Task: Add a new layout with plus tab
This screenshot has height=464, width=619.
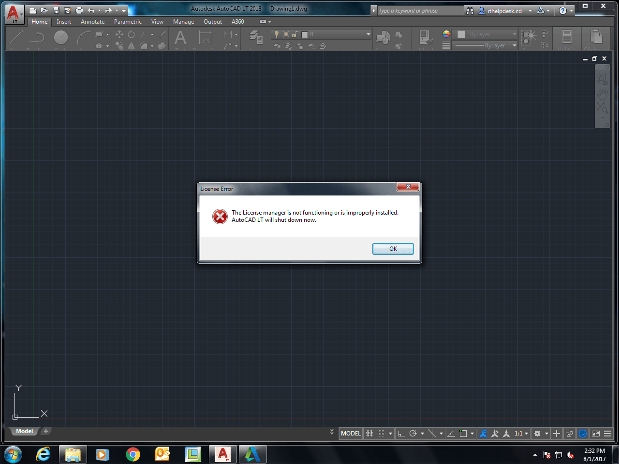Action: [x=46, y=431]
